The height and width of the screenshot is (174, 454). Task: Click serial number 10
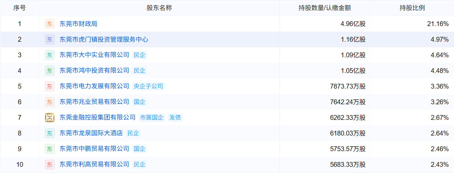20,165
